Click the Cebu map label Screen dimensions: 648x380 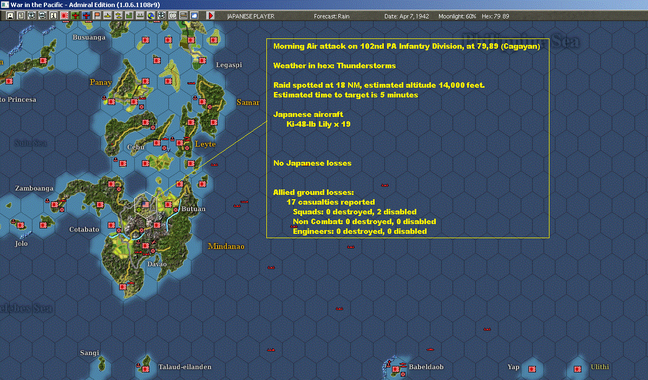pyautogui.click(x=135, y=147)
